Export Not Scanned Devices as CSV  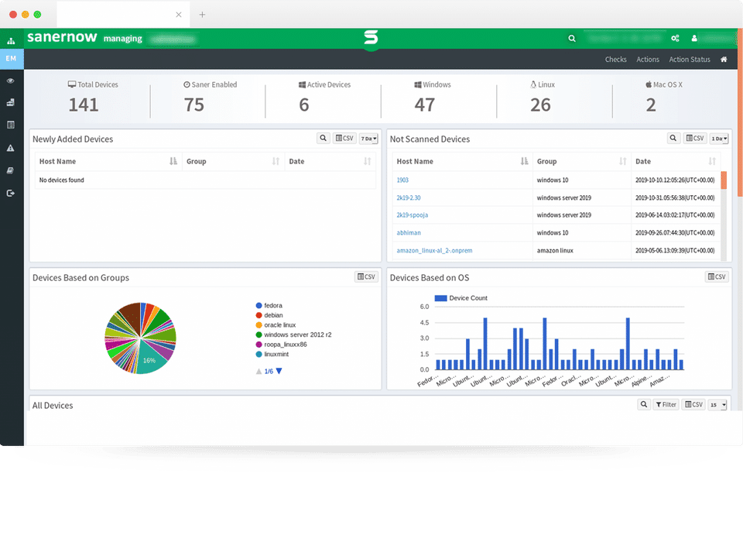pyautogui.click(x=695, y=138)
